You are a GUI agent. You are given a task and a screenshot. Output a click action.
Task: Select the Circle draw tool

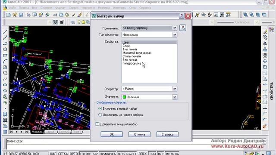coord(5,67)
